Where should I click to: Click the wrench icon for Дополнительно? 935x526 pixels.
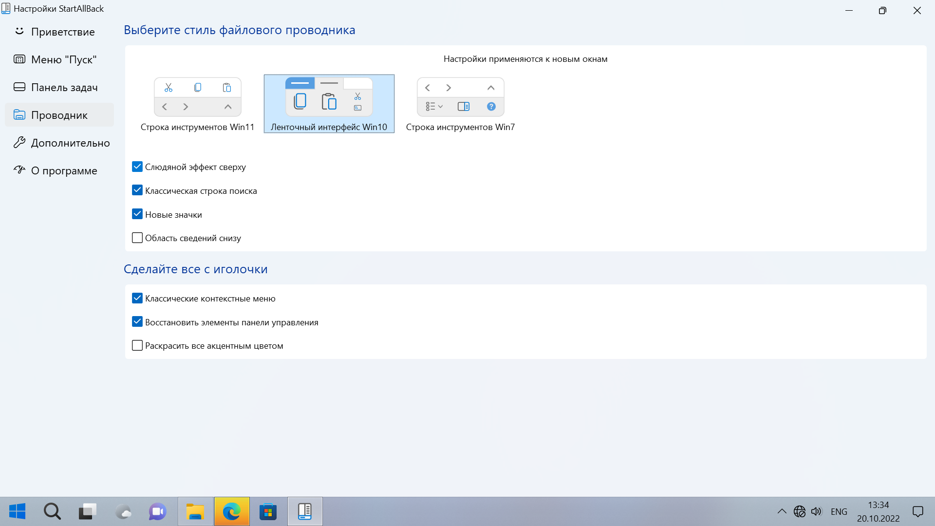click(x=19, y=143)
